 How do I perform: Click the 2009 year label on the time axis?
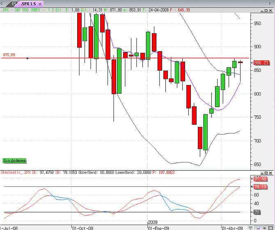(x=152, y=222)
